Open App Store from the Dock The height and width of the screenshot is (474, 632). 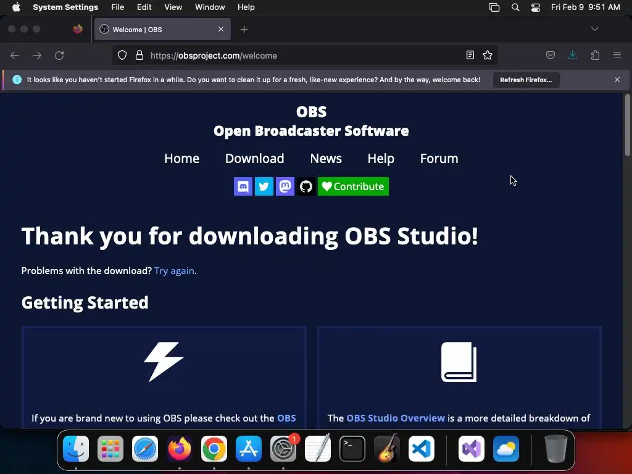(x=249, y=449)
